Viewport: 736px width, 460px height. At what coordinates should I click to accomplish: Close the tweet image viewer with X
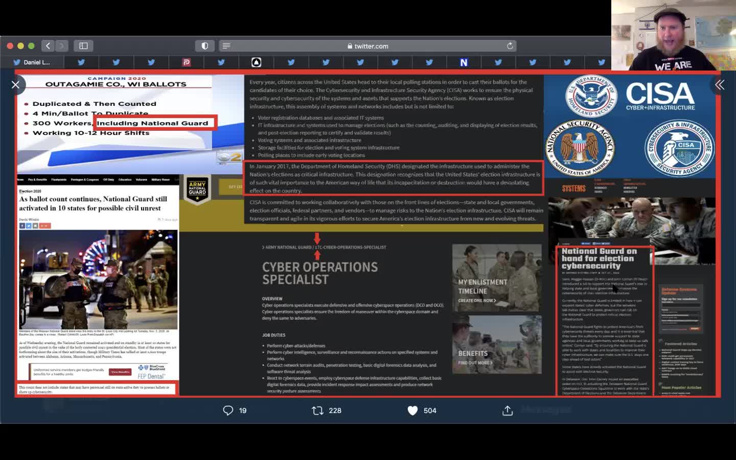tap(15, 85)
